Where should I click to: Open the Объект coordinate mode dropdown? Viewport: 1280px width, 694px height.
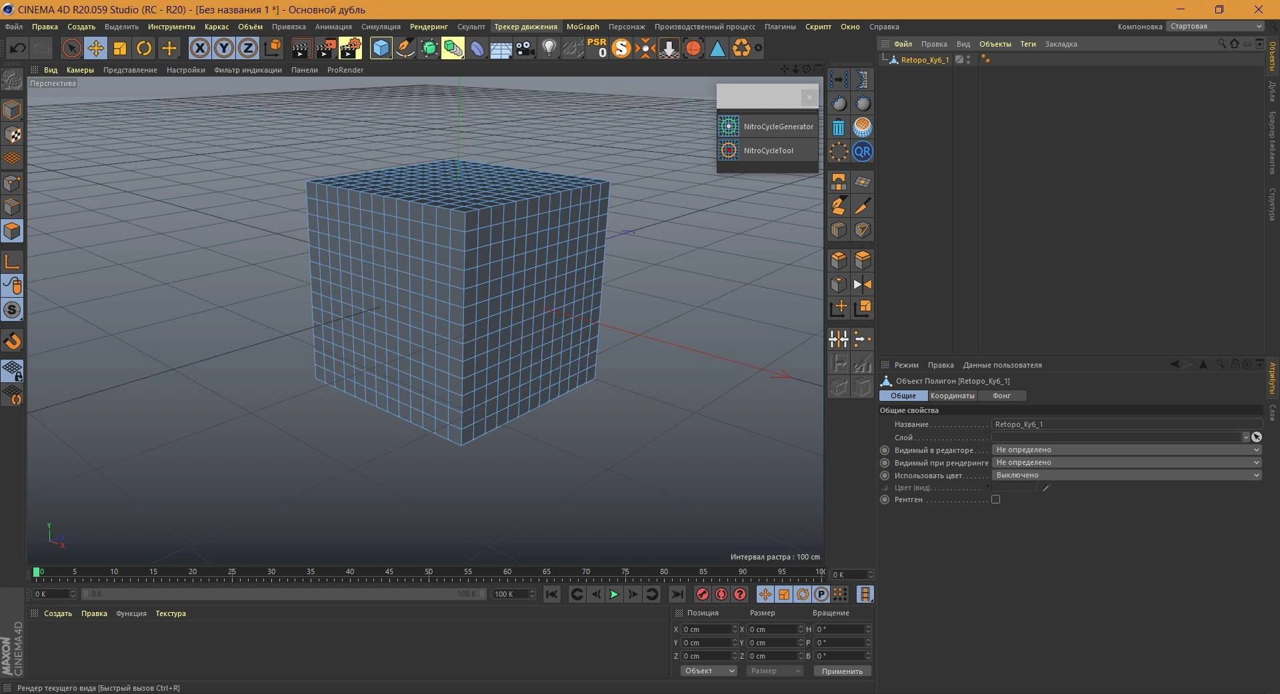[709, 671]
